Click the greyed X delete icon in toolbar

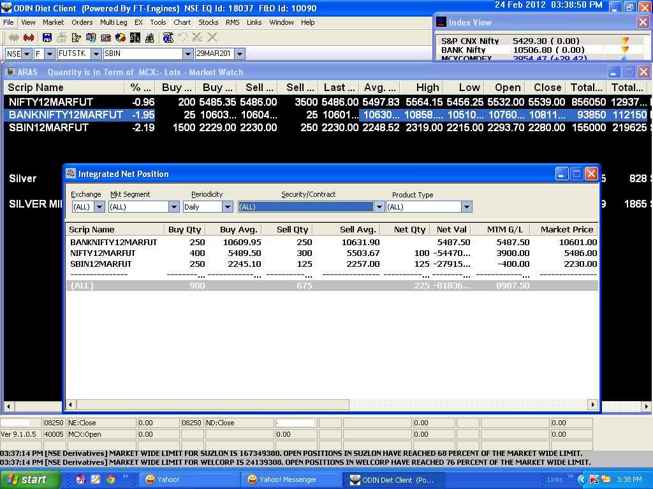tap(212, 38)
